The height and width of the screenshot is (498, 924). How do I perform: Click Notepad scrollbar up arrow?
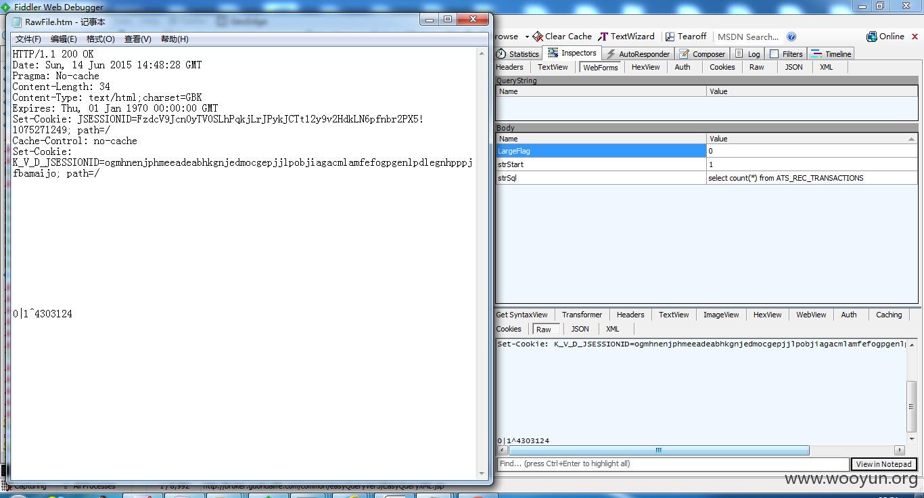coord(482,53)
